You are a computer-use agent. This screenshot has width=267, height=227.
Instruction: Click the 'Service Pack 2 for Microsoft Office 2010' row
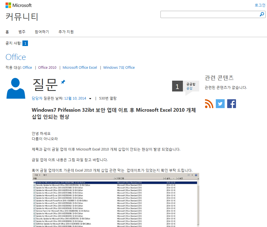115,211
